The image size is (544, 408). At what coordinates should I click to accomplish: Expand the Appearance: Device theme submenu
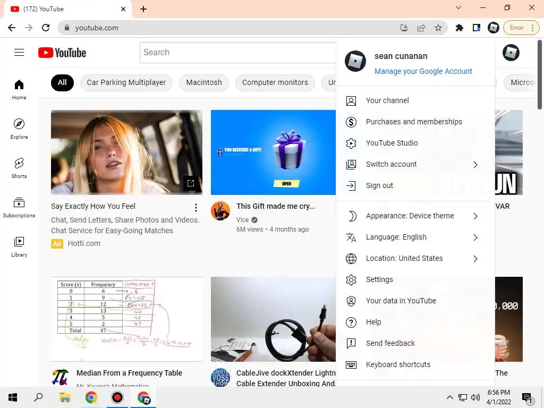pos(475,216)
